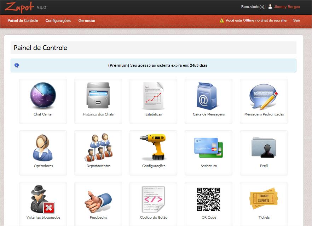The width and height of the screenshot is (312, 226).
Task: Click the Assinatura credit cards icon
Action: [x=209, y=148]
